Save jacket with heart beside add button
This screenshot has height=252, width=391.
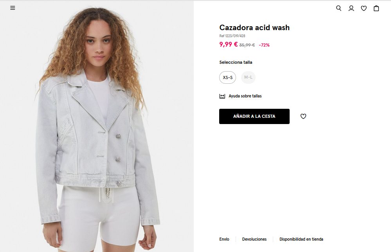303,116
